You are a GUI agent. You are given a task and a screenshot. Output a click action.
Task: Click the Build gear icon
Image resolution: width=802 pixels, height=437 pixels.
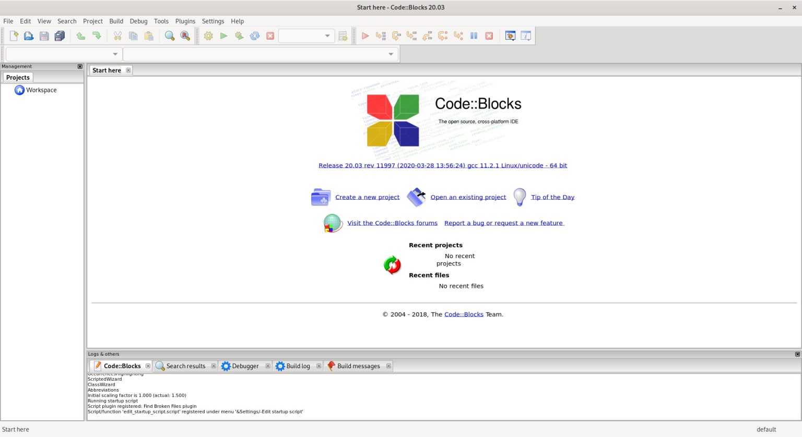tap(208, 36)
